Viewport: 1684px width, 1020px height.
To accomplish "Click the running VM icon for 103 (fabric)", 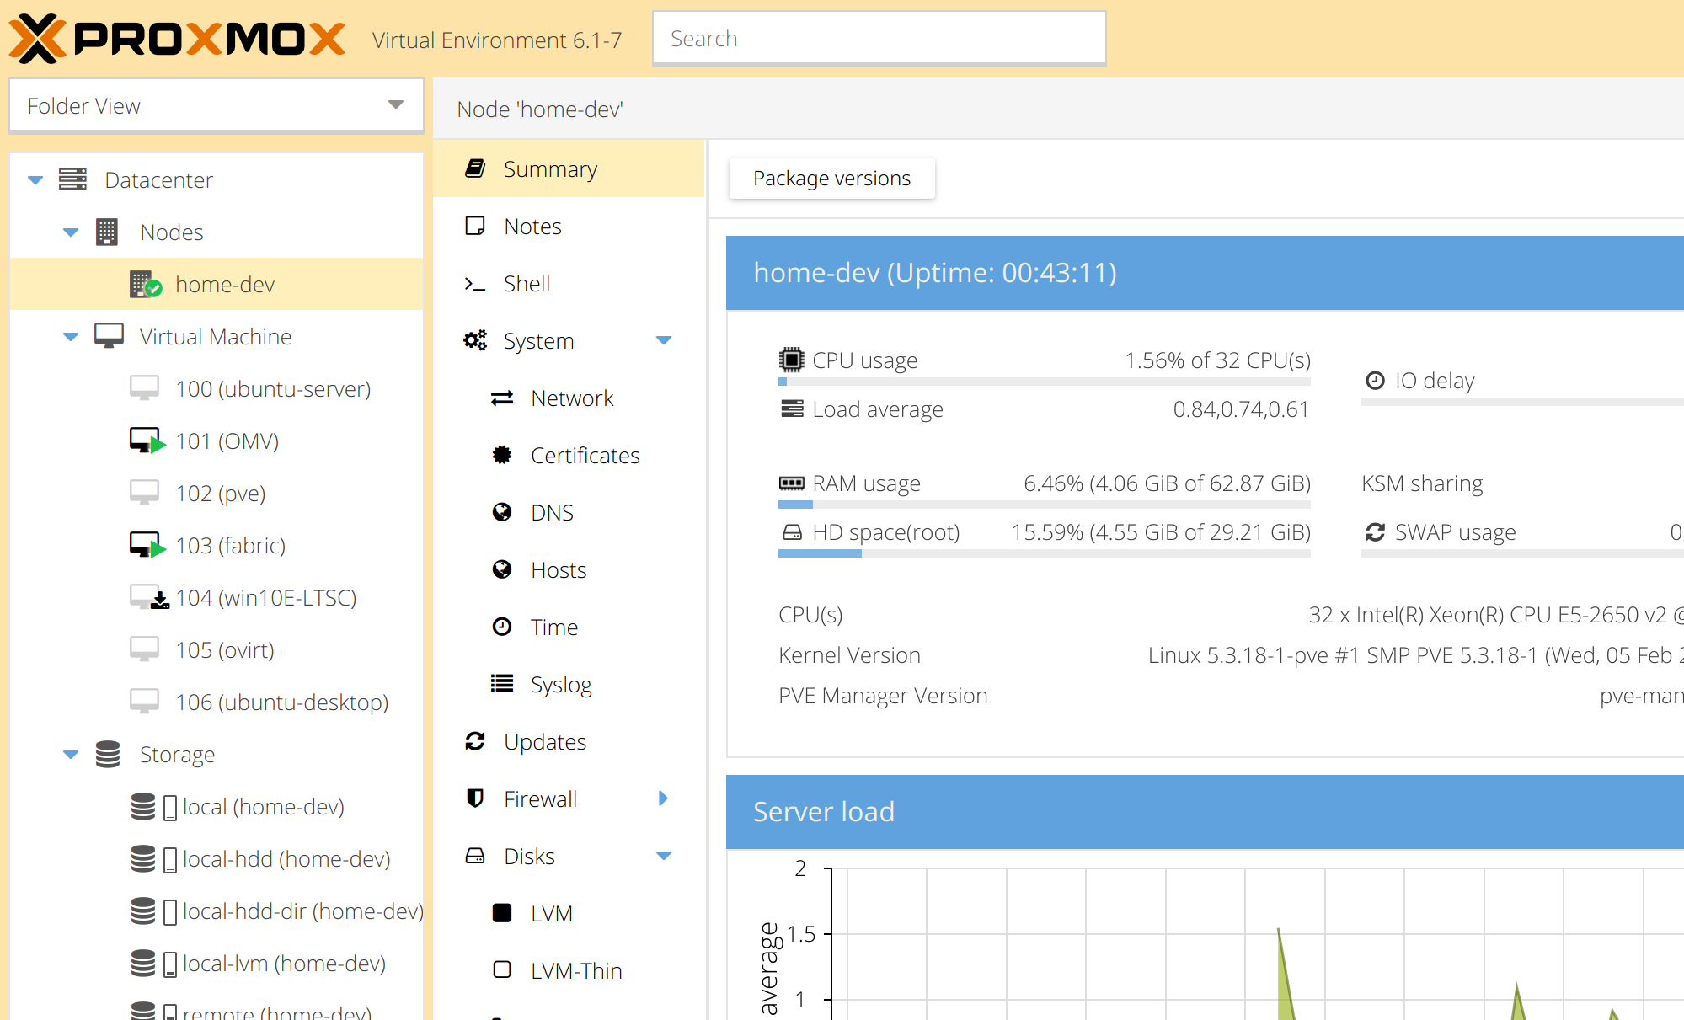I will tap(147, 545).
